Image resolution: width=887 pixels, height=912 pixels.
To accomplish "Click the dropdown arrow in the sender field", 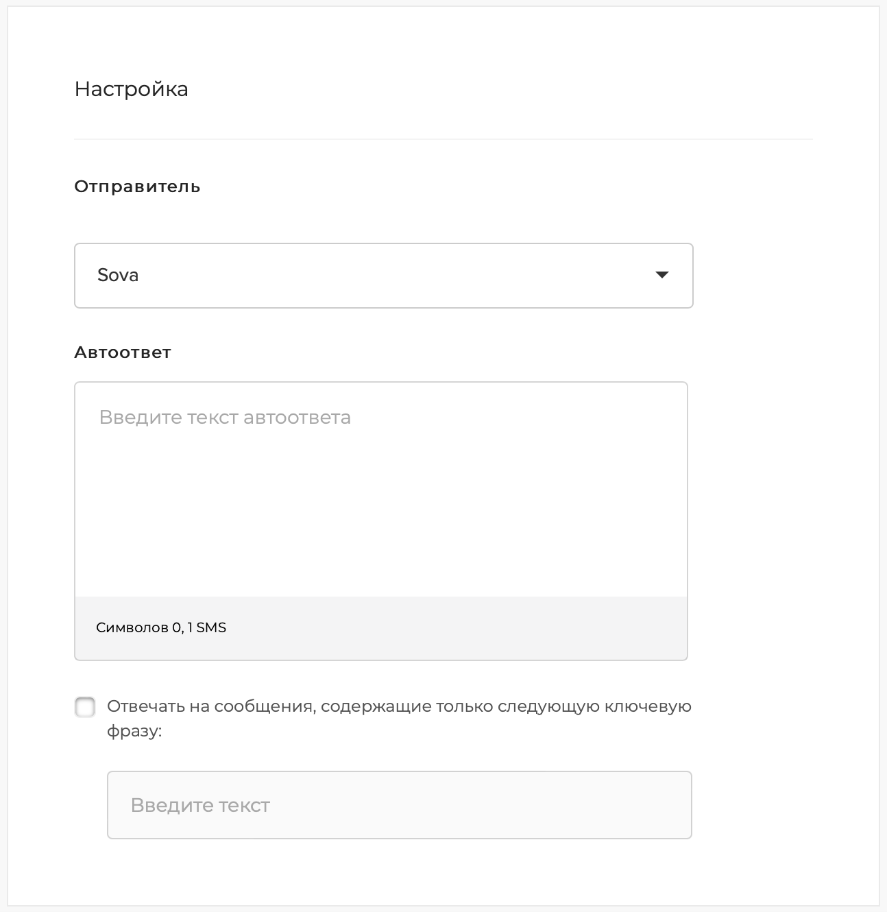I will (x=661, y=275).
